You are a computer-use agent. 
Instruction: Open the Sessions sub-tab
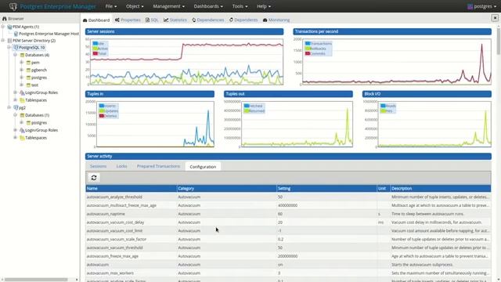(x=98, y=166)
